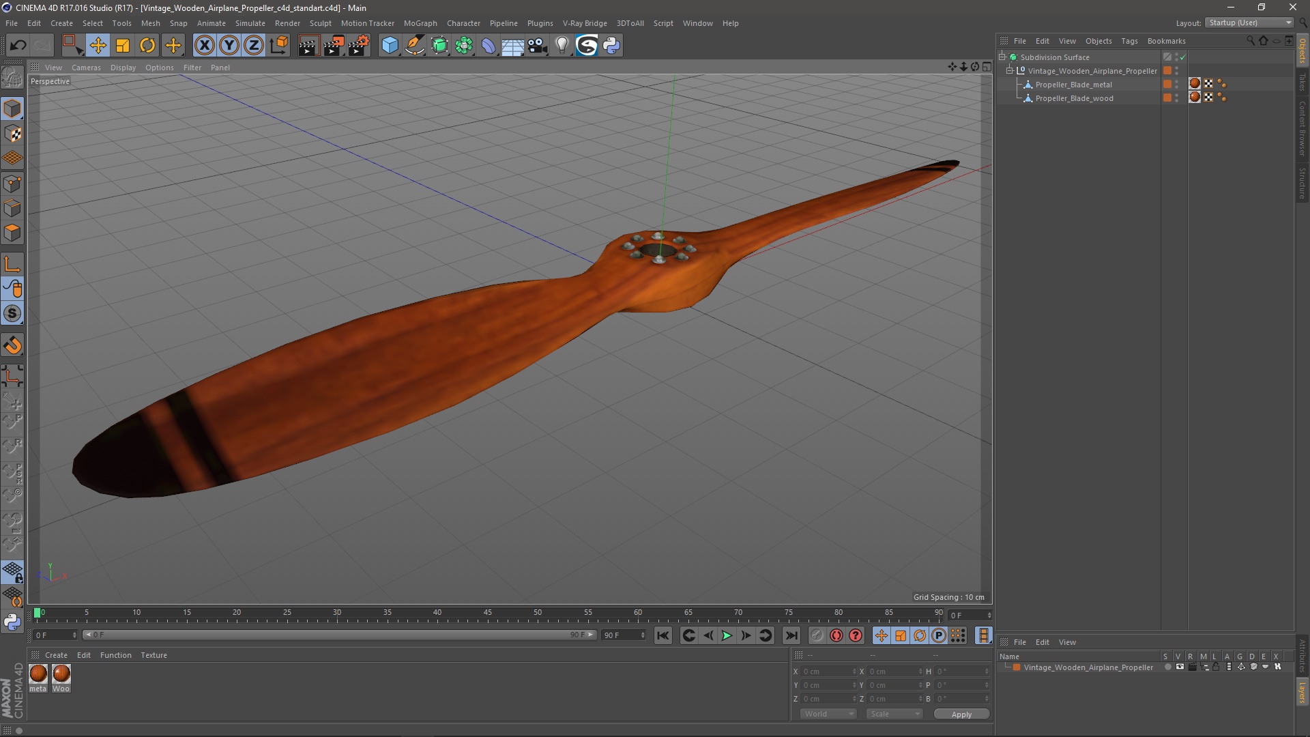Add a Floor environment object
Viewport: 1310px width, 737px height.
coord(513,46)
